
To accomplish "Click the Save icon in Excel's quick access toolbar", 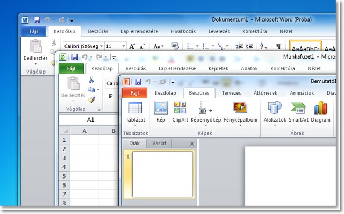I will [x=75, y=58].
